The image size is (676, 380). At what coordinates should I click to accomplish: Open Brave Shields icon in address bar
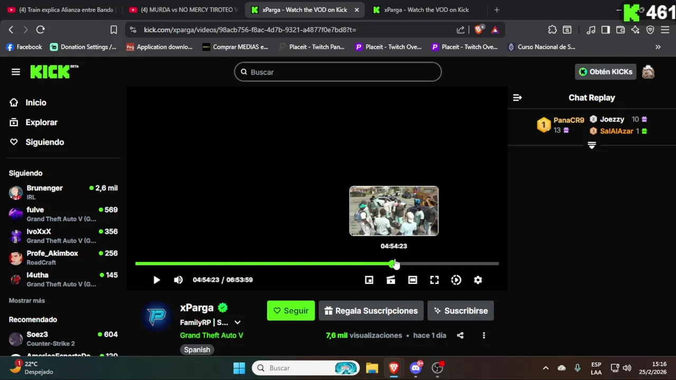tap(478, 30)
